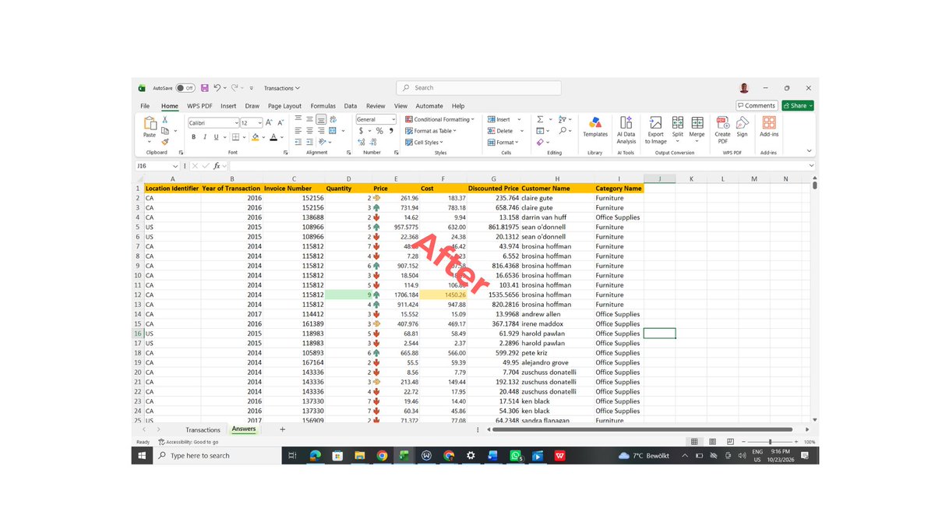Open the General number format dropdown
Screen dimensions: 935x526
click(x=393, y=119)
